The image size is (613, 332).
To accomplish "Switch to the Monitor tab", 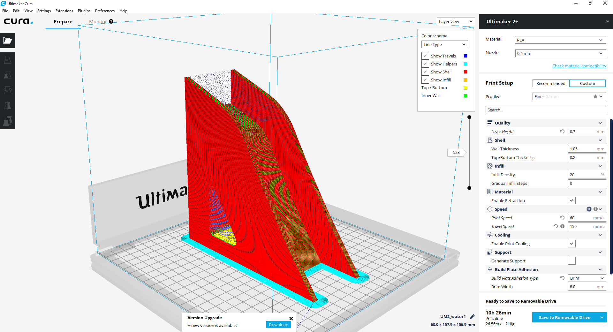I will (98, 21).
